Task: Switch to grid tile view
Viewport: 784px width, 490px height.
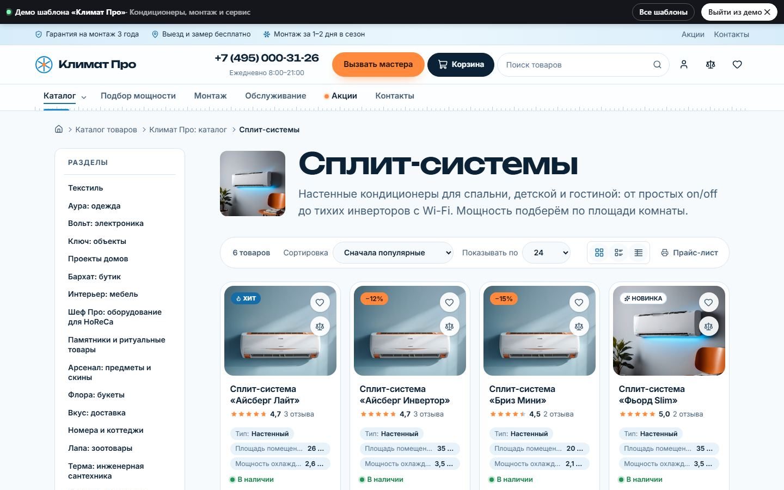Action: (599, 253)
